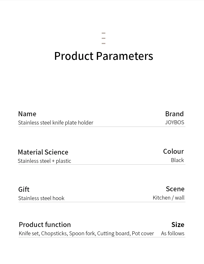Select the Colour label
This screenshot has width=204, height=264.
[x=174, y=151]
